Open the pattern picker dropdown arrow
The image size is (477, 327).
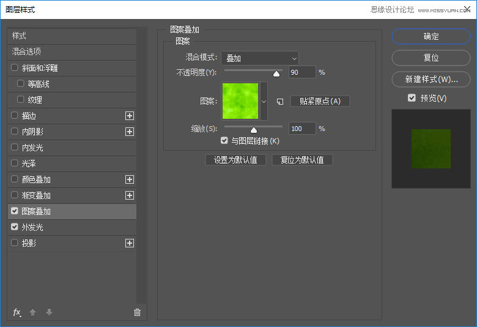click(264, 101)
